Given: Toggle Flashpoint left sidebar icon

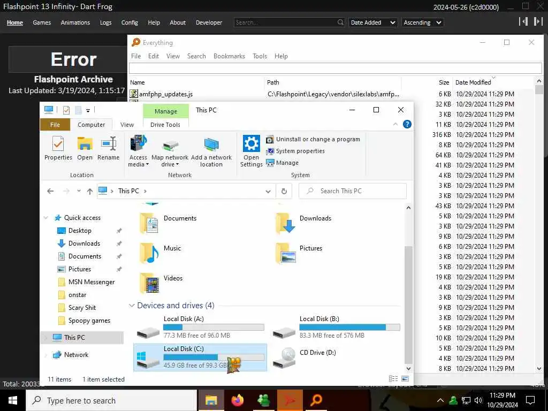Looking at the screenshot, I should pos(523,21).
